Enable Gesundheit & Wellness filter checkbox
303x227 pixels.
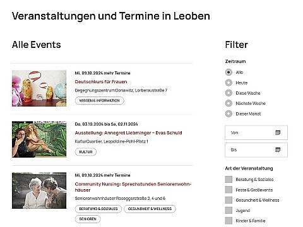[x=229, y=200]
